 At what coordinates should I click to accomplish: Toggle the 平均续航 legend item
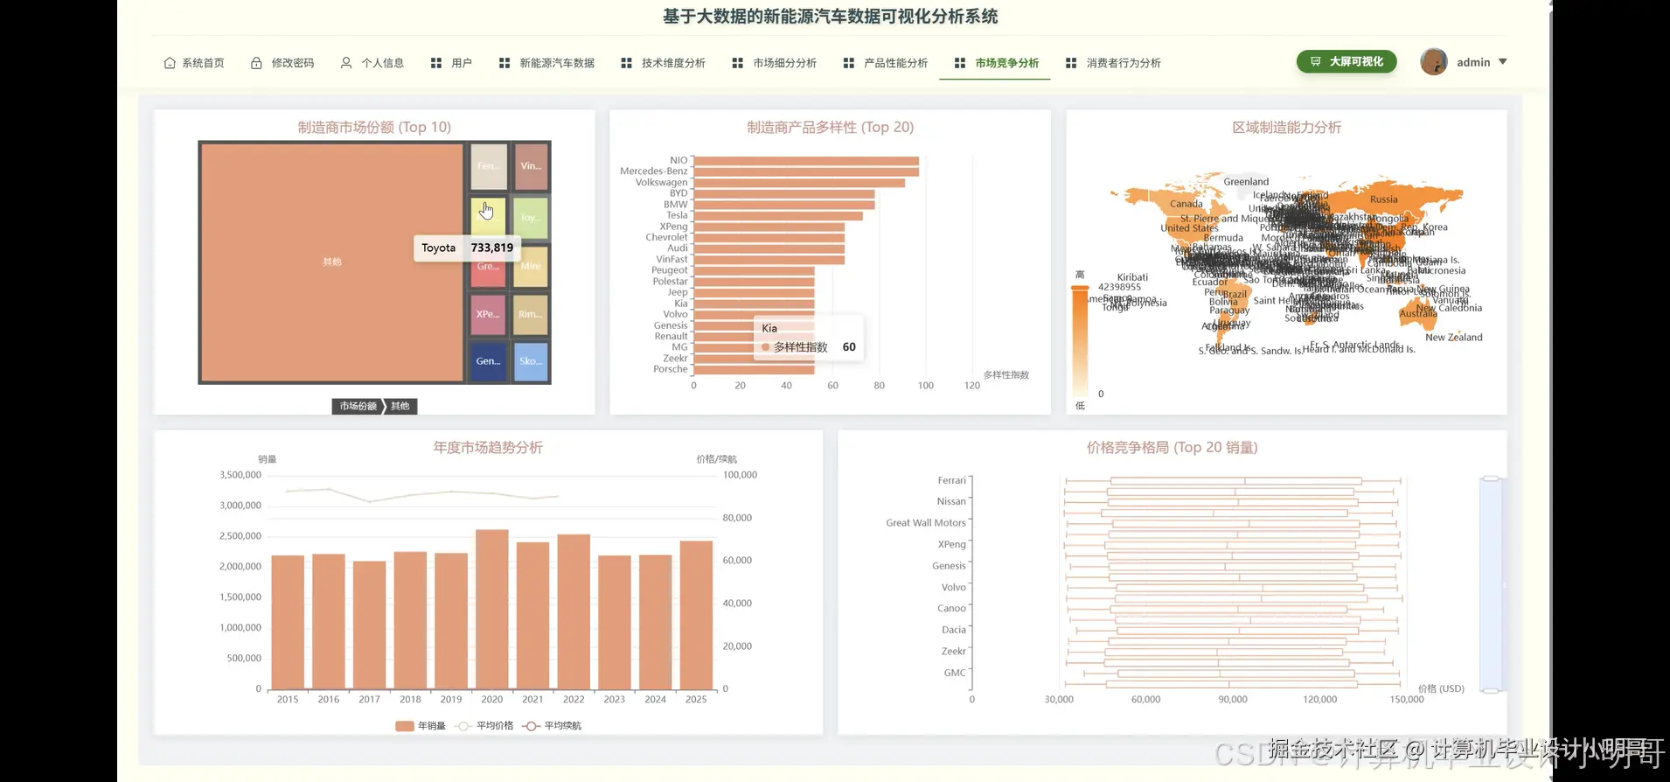tap(553, 726)
